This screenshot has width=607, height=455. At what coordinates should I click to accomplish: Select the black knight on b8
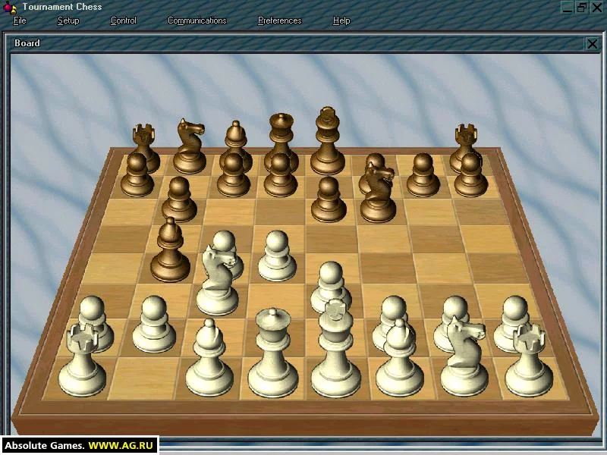[190, 147]
